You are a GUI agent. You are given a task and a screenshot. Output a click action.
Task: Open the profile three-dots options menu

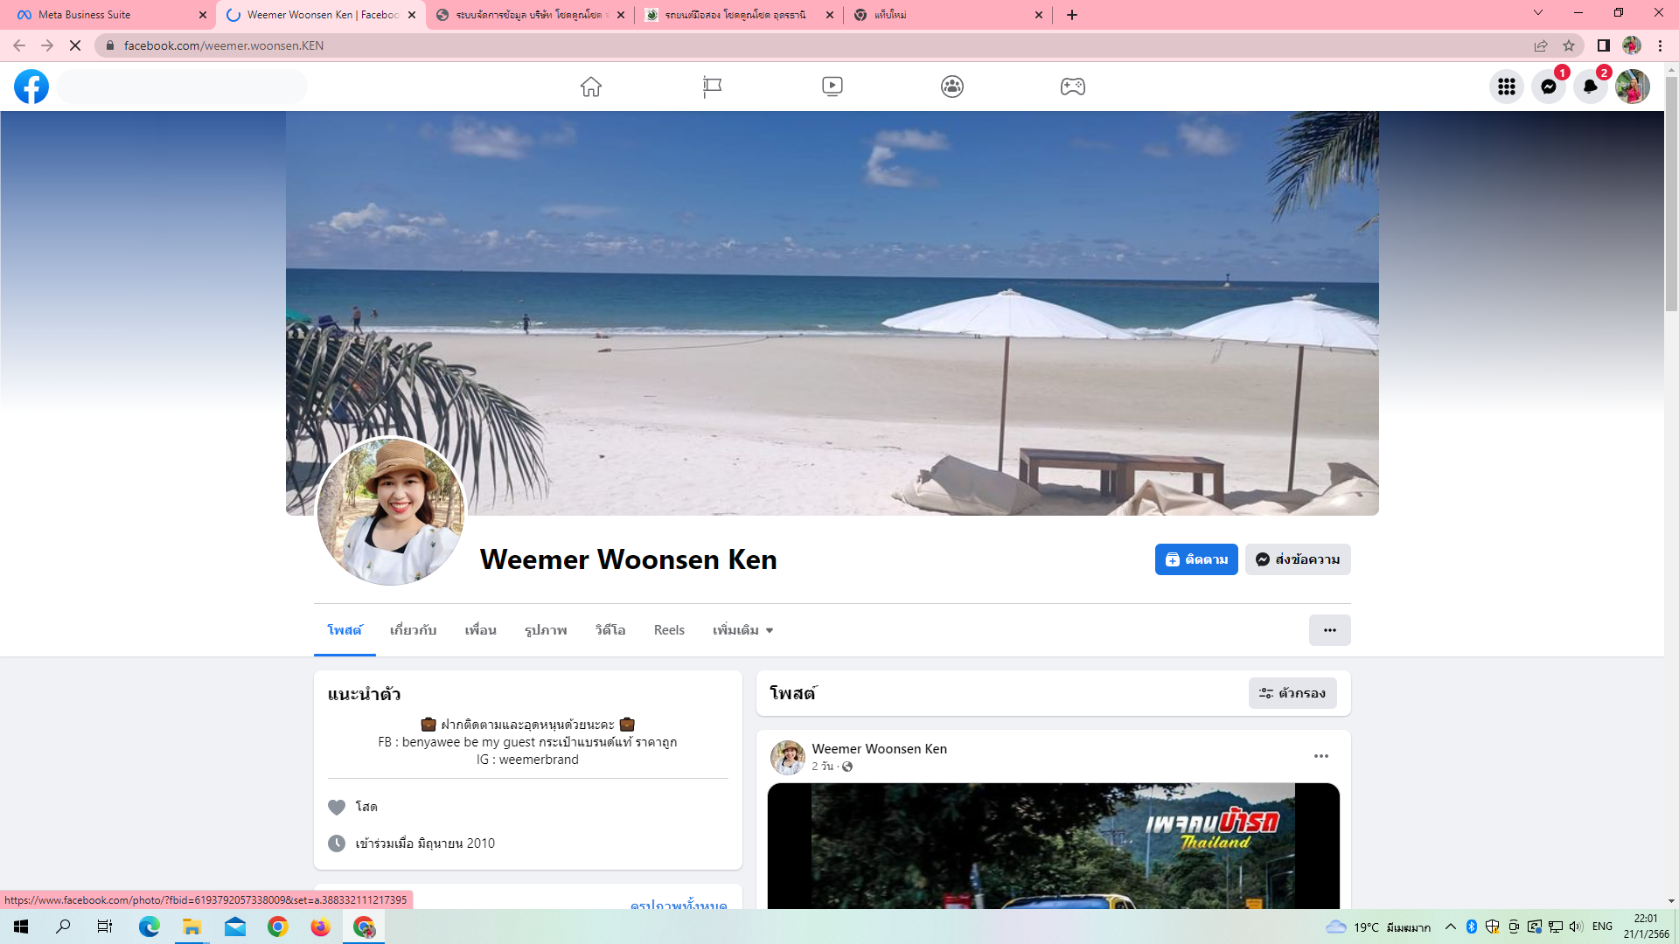point(1329,630)
